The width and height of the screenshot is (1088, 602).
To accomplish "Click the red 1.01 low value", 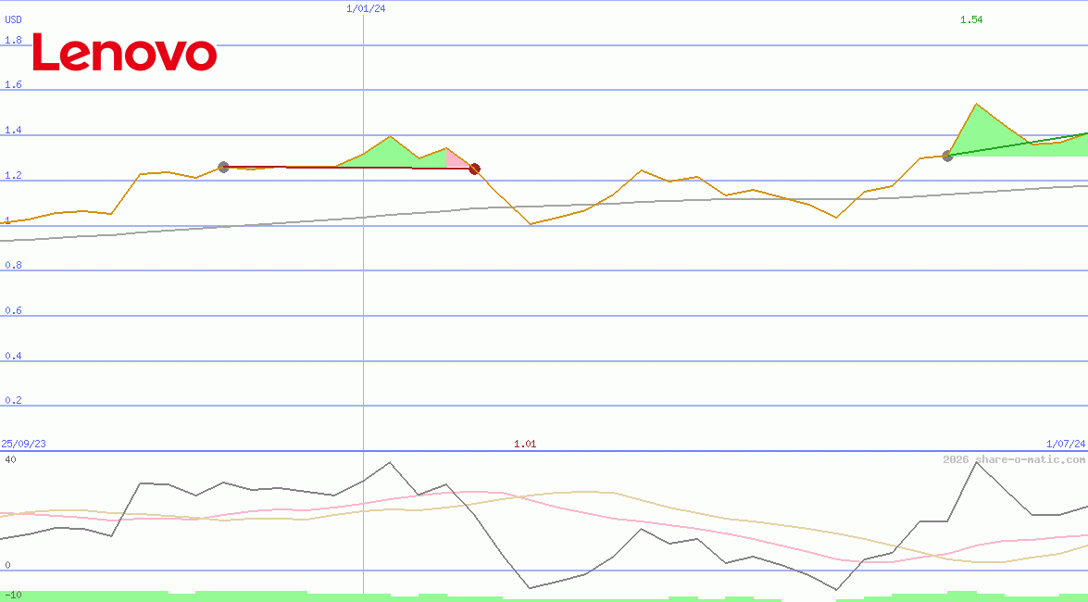I will click(525, 444).
